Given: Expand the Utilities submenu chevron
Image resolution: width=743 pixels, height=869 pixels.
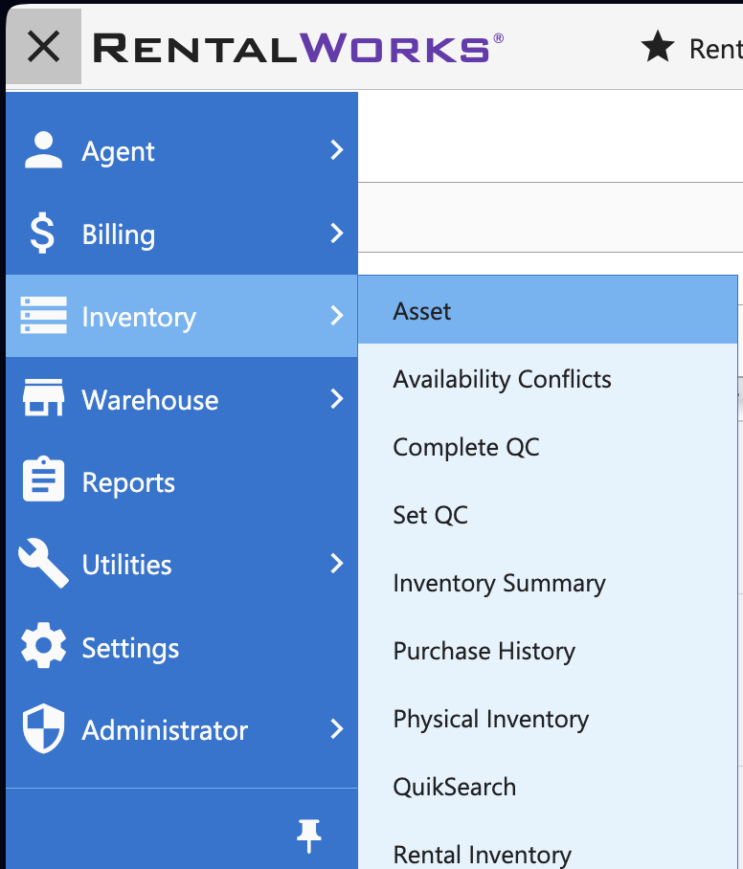Looking at the screenshot, I should click(337, 563).
